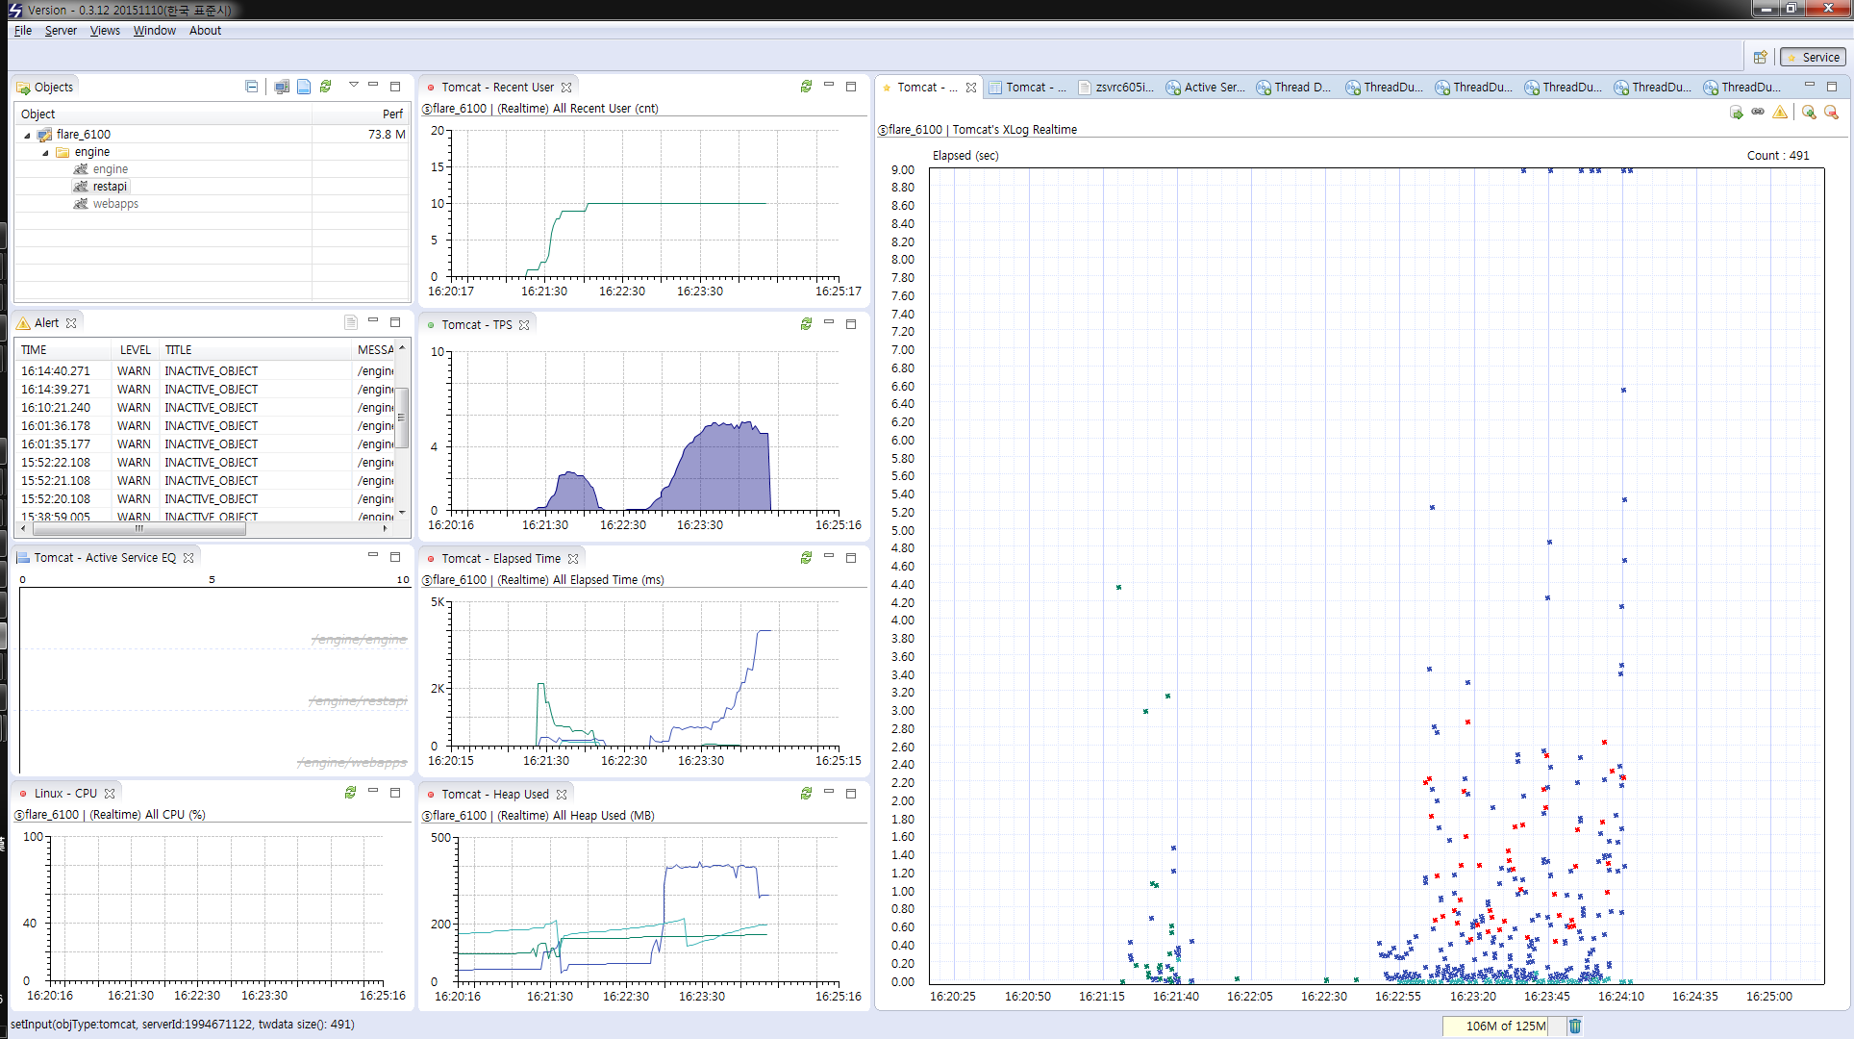
Task: Click the Alert list scroll down arrow
Action: 402,512
